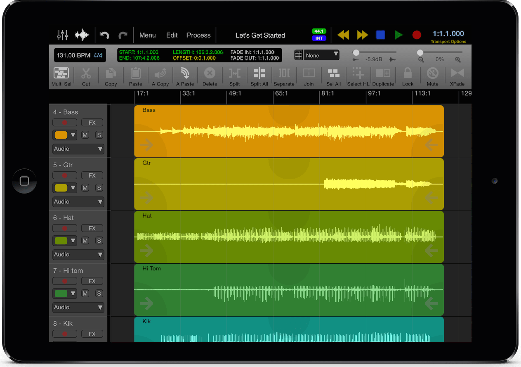Apply the XFade crossfade tool
Image resolution: width=521 pixels, height=367 pixels.
(457, 76)
